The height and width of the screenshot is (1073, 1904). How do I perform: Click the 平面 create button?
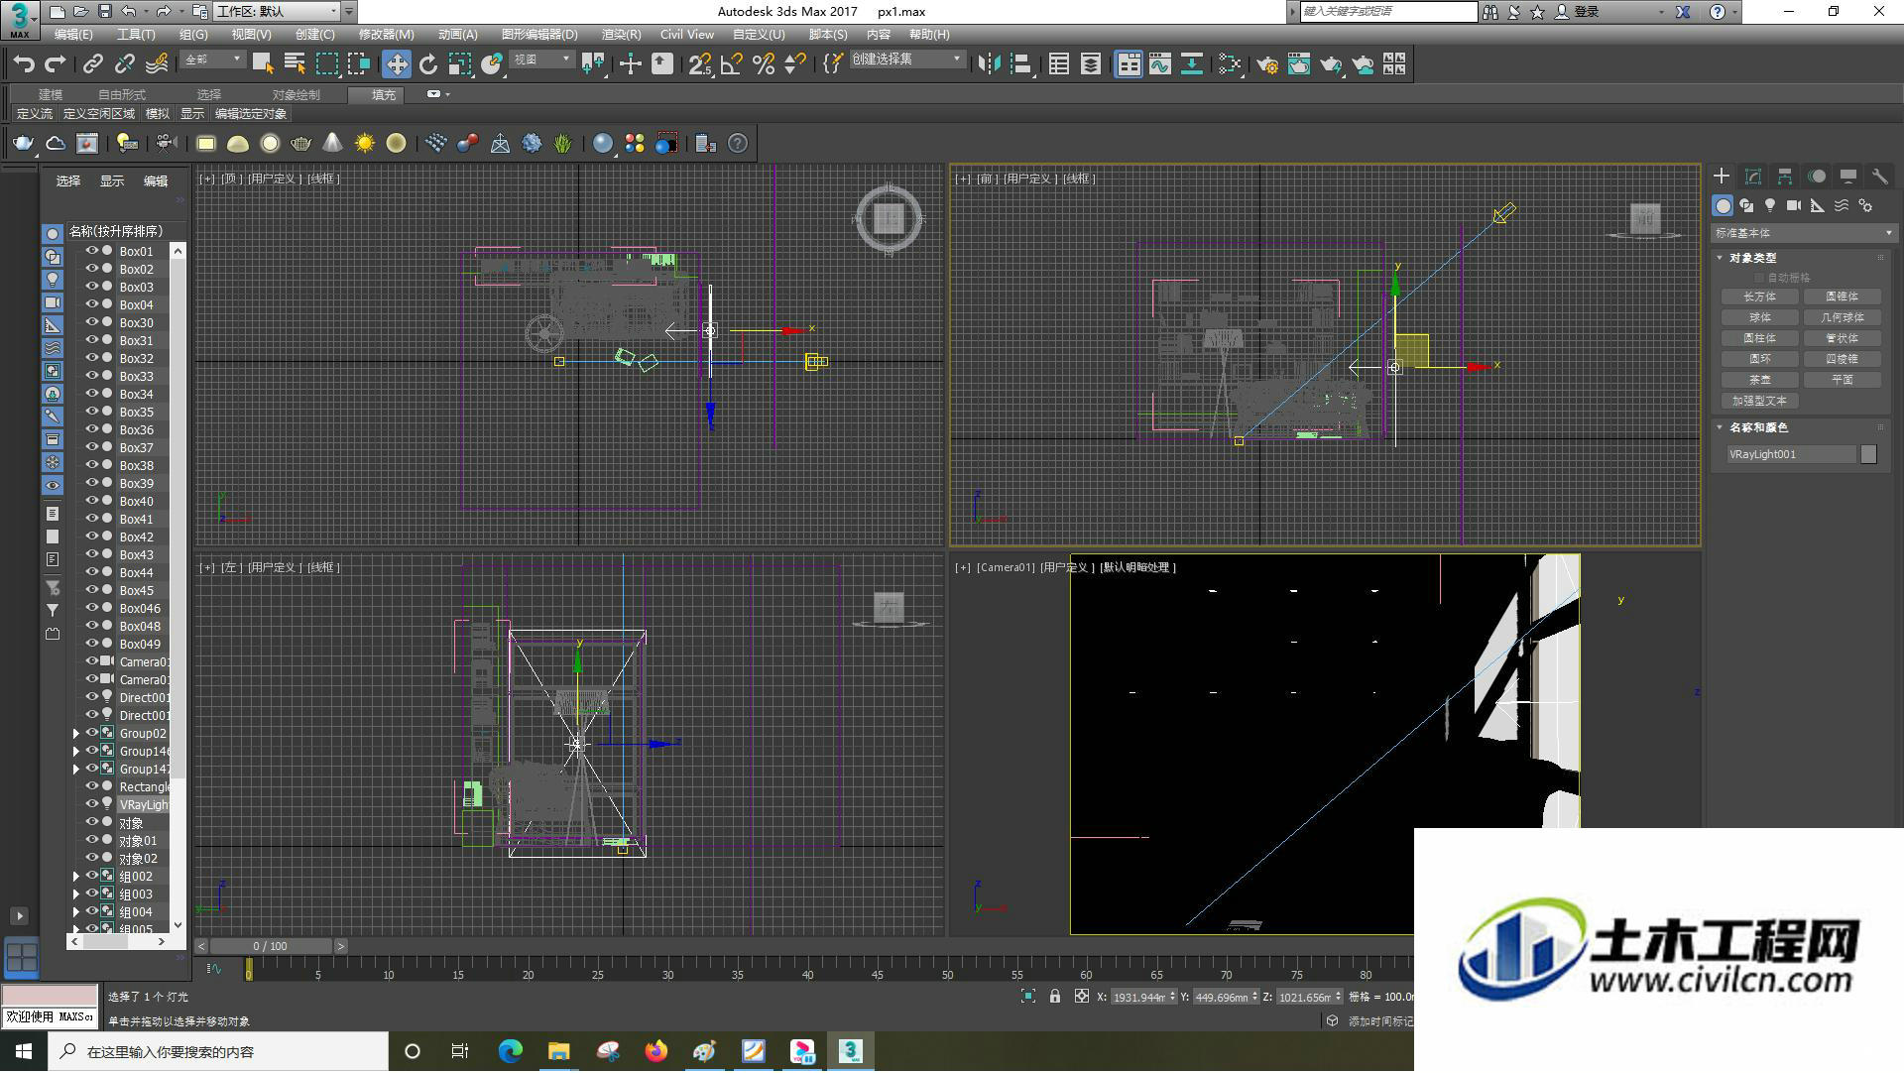tap(1843, 380)
